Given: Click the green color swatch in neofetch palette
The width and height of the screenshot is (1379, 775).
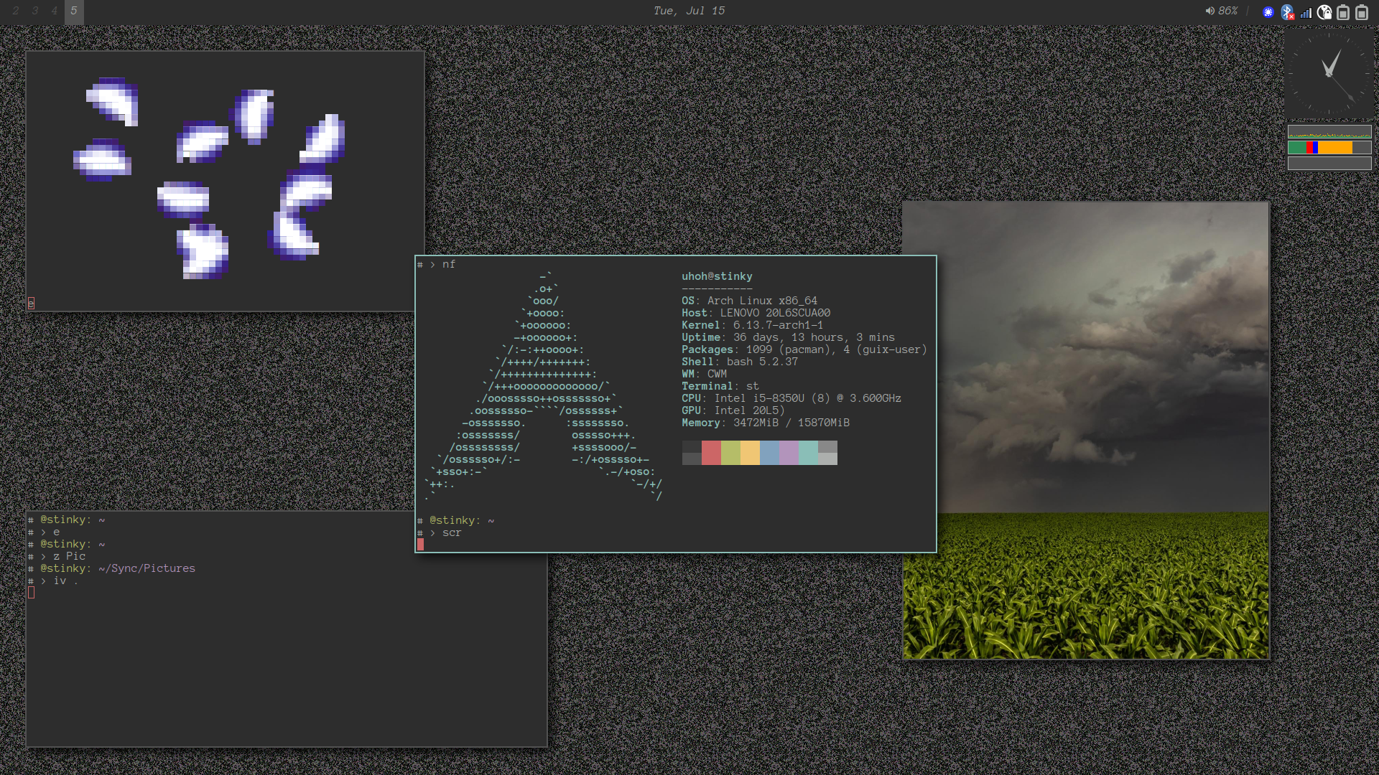Looking at the screenshot, I should tap(730, 453).
